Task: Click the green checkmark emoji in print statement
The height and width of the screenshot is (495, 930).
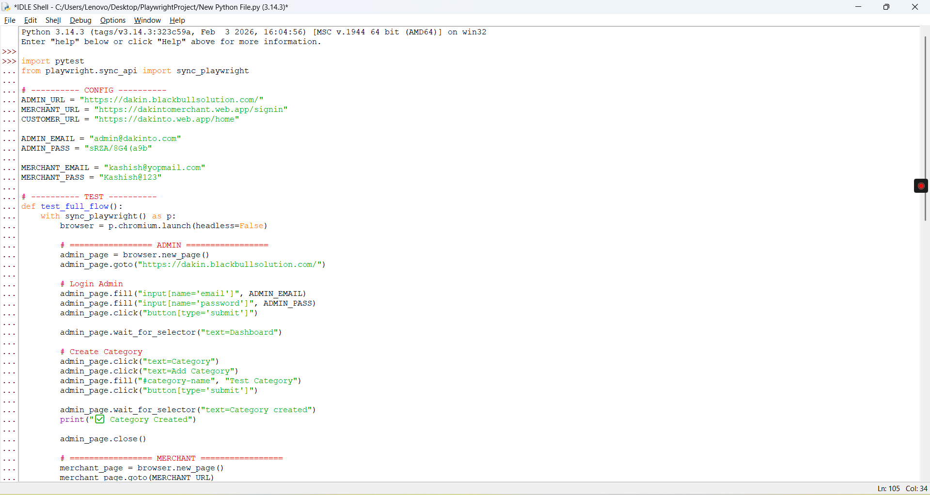Action: click(100, 419)
